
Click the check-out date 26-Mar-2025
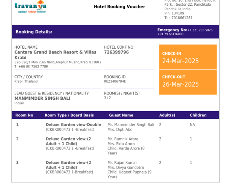pyautogui.click(x=181, y=84)
